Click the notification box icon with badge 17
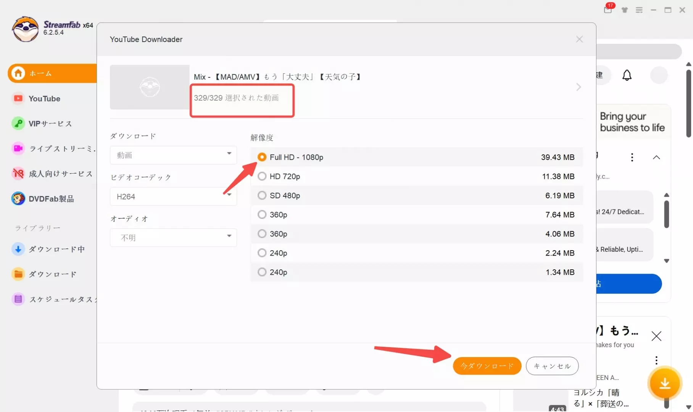 pos(608,9)
